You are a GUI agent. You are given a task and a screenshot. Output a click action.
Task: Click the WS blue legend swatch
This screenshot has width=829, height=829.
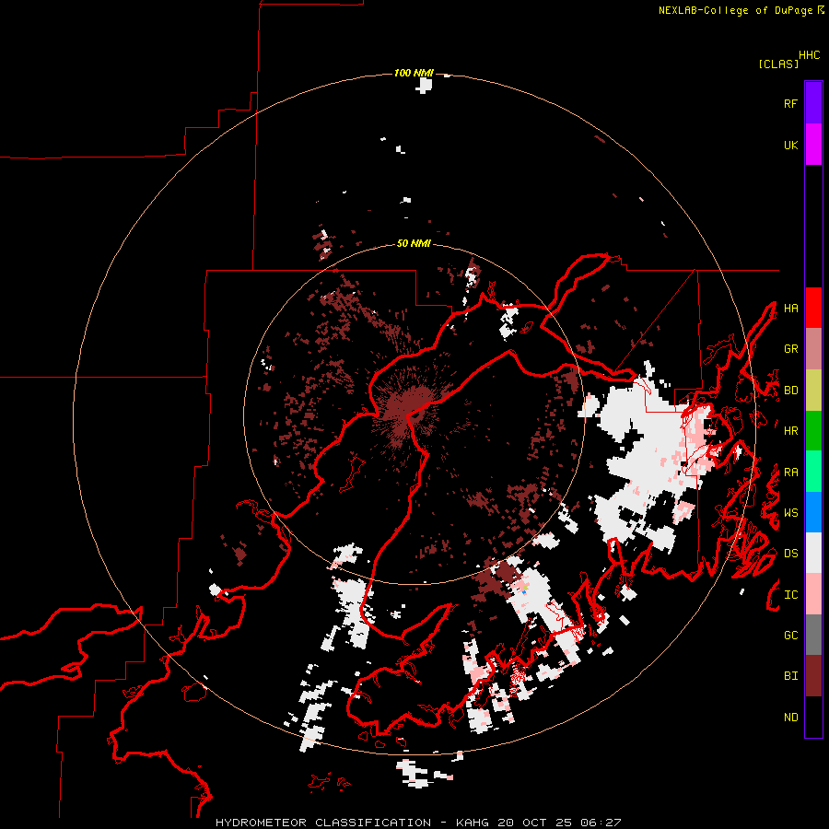click(813, 512)
